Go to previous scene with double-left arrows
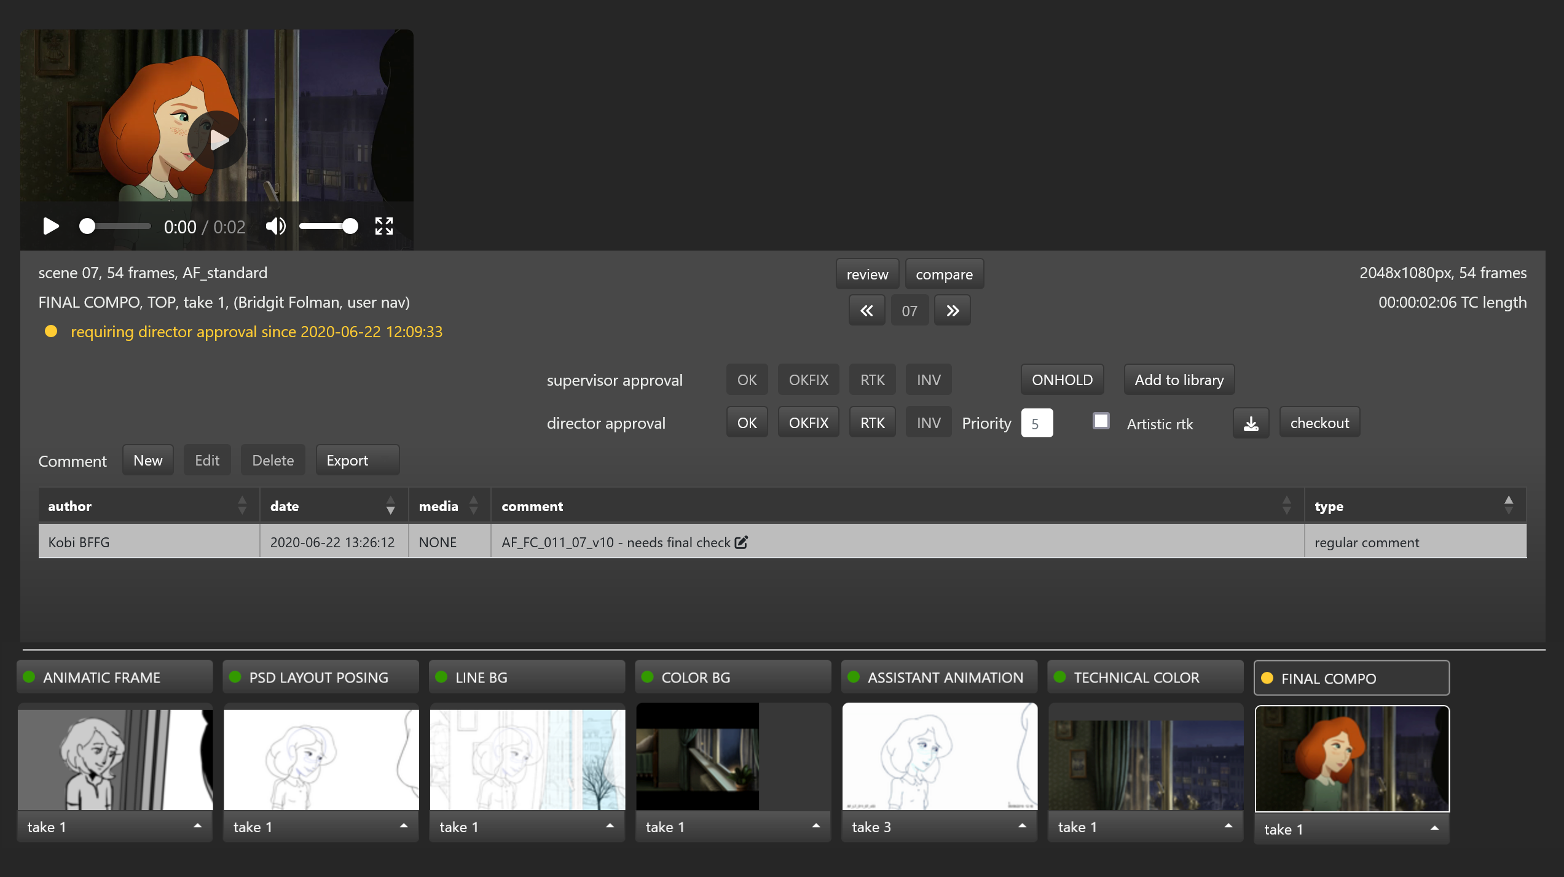Screen dimensions: 1564x877 click(866, 311)
